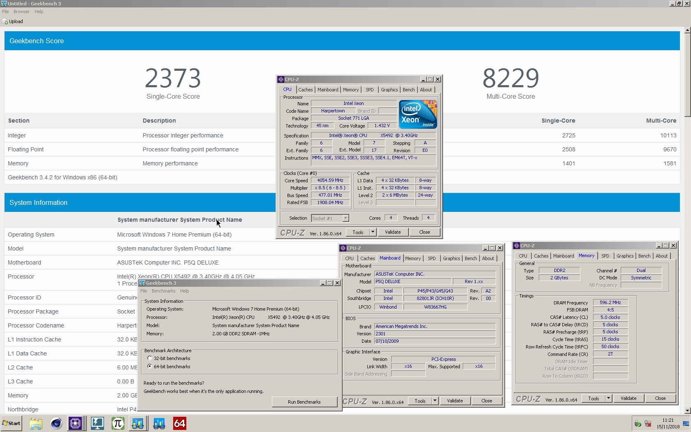
Task: Switch to Memory tab in CPU window
Action: [351, 90]
